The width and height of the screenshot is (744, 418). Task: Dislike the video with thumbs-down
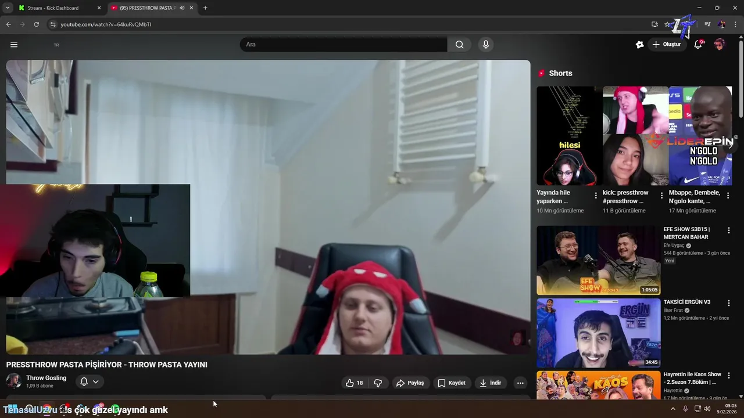[378, 383]
